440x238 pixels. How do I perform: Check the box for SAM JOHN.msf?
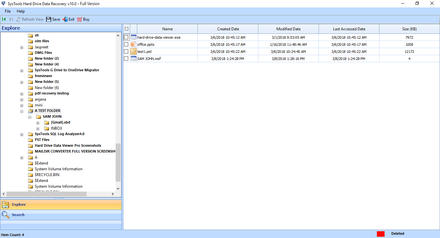coord(126,59)
